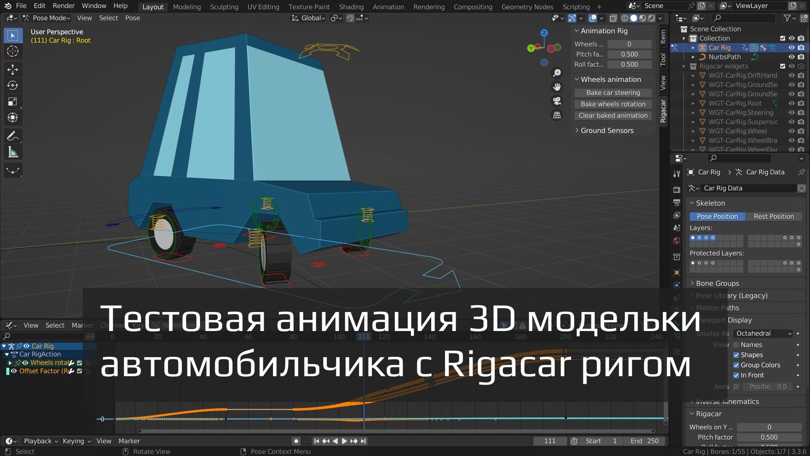The width and height of the screenshot is (810, 456).
Task: Select the Measure tool
Action: (x=13, y=152)
